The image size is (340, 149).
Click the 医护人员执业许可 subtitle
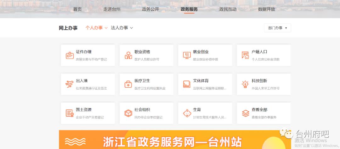coord(147,59)
